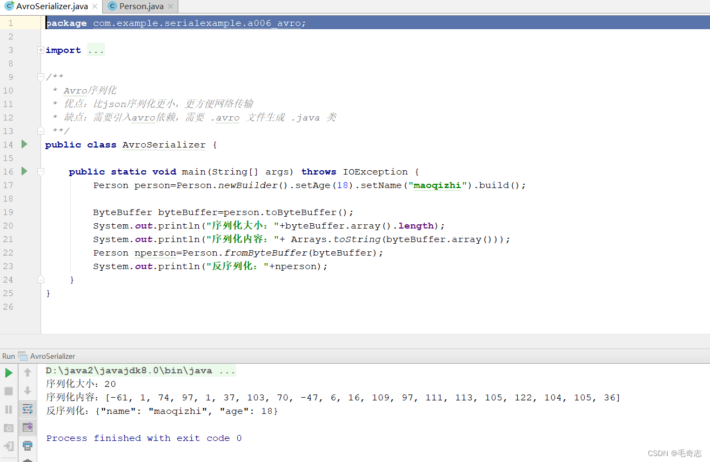Viewport: 710px width, 462px height.
Task: Fold the main method body
Action: point(41,171)
